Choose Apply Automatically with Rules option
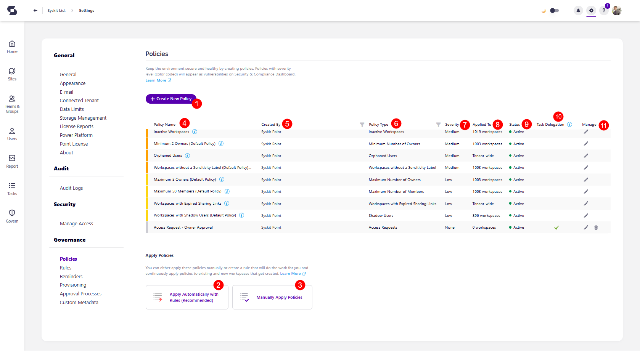Screen dimensions: 640x351 [187, 297]
